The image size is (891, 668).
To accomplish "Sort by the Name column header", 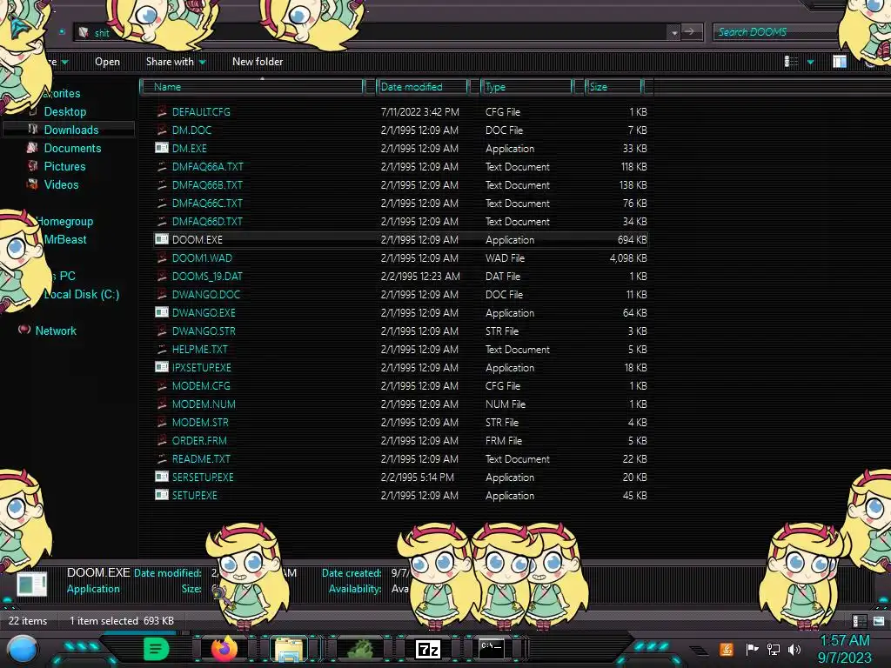I will click(251, 87).
